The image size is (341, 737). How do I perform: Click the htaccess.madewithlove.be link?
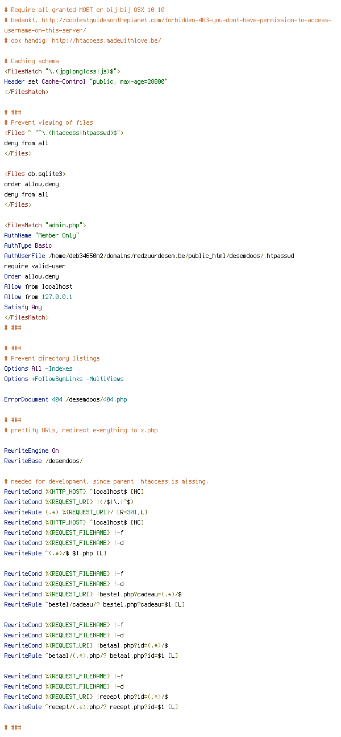[x=106, y=40]
